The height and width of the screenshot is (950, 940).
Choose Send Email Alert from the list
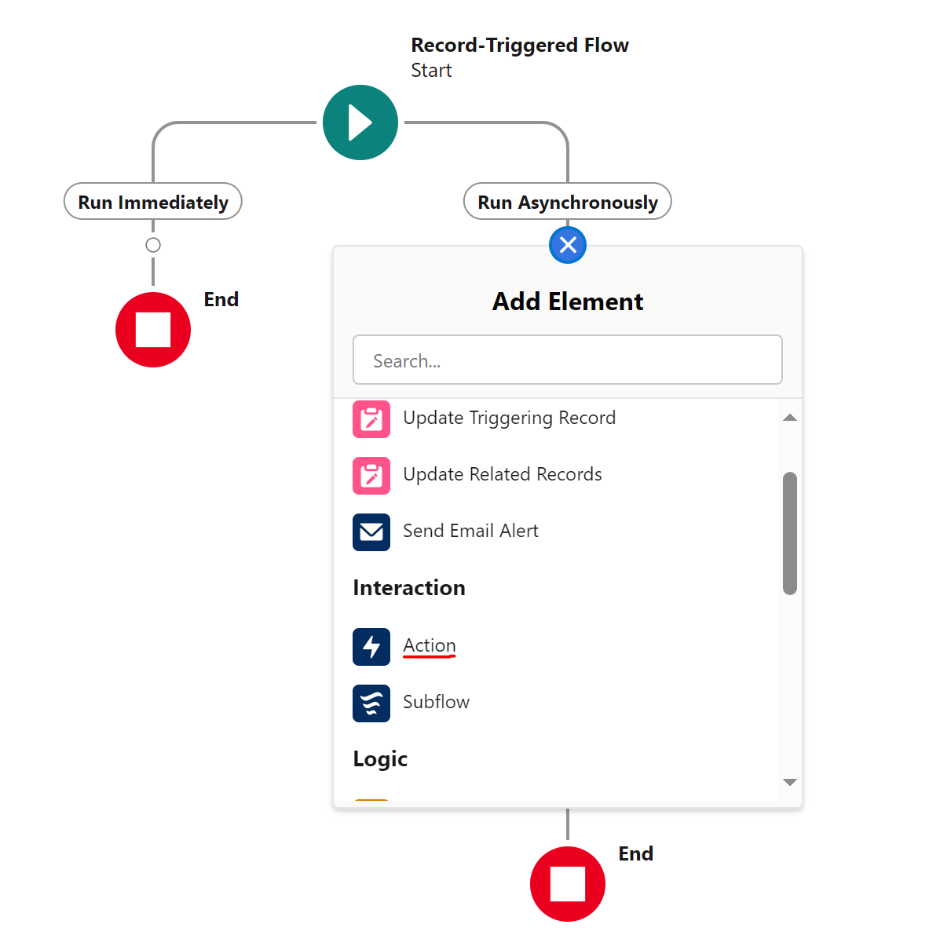[470, 531]
